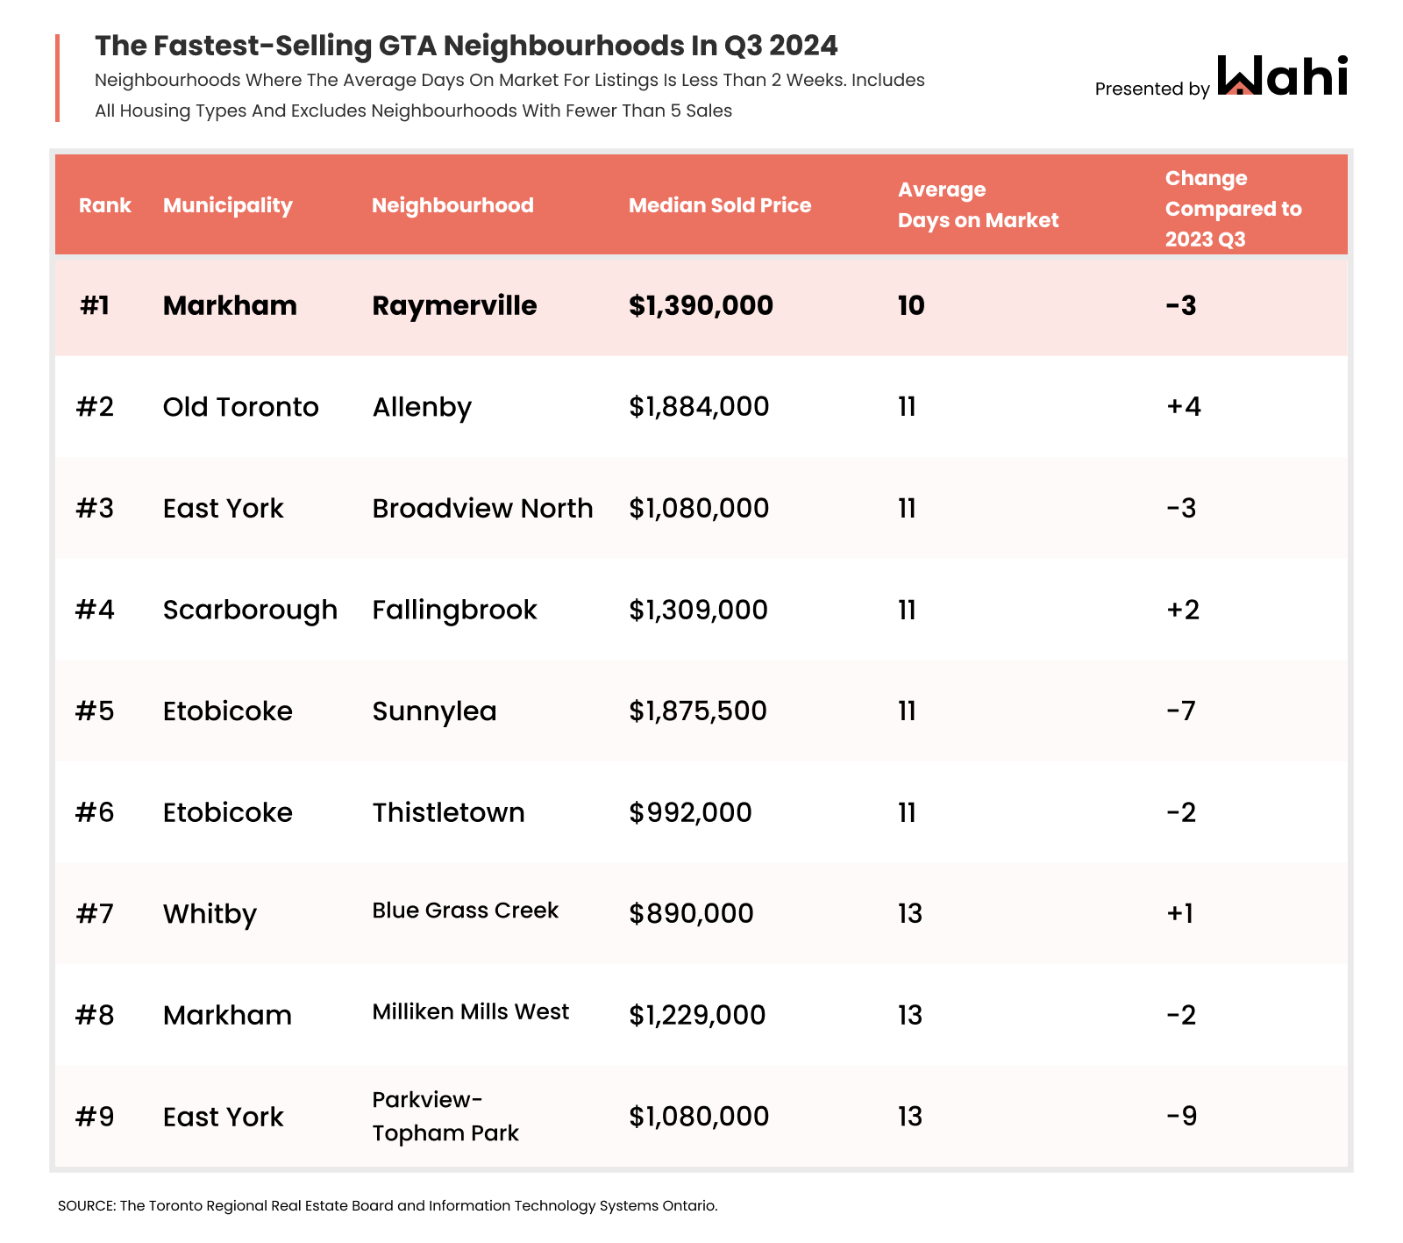1403x1243 pixels.
Task: Click the change value '-9'
Action: pos(1181,1117)
